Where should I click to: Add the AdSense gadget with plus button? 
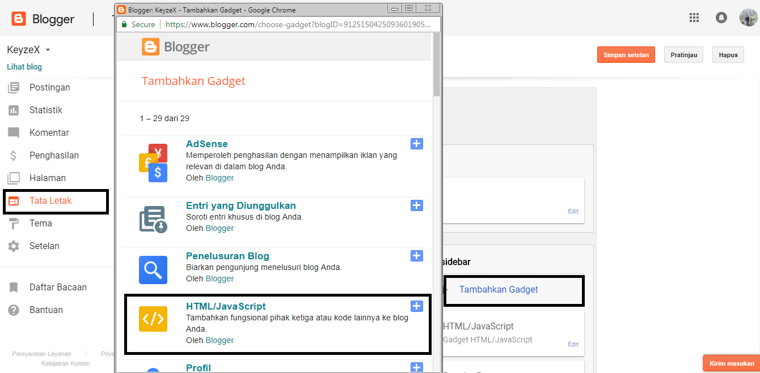click(417, 144)
